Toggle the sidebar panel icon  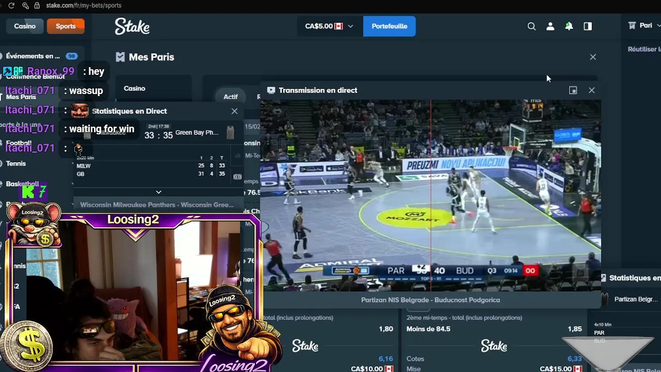pyautogui.click(x=588, y=26)
